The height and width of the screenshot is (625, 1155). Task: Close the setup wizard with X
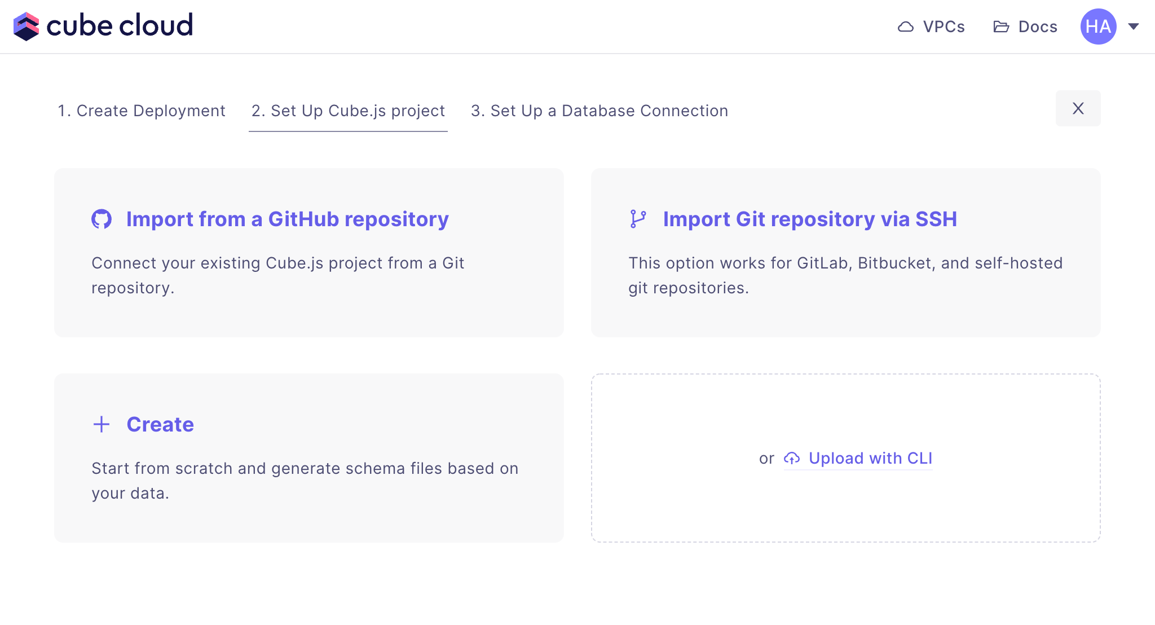(x=1078, y=108)
